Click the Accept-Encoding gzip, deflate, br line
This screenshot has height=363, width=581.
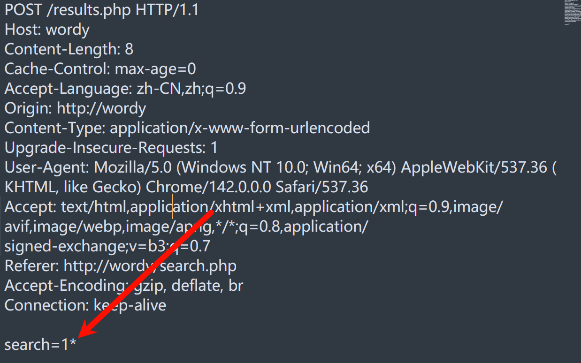click(x=123, y=286)
